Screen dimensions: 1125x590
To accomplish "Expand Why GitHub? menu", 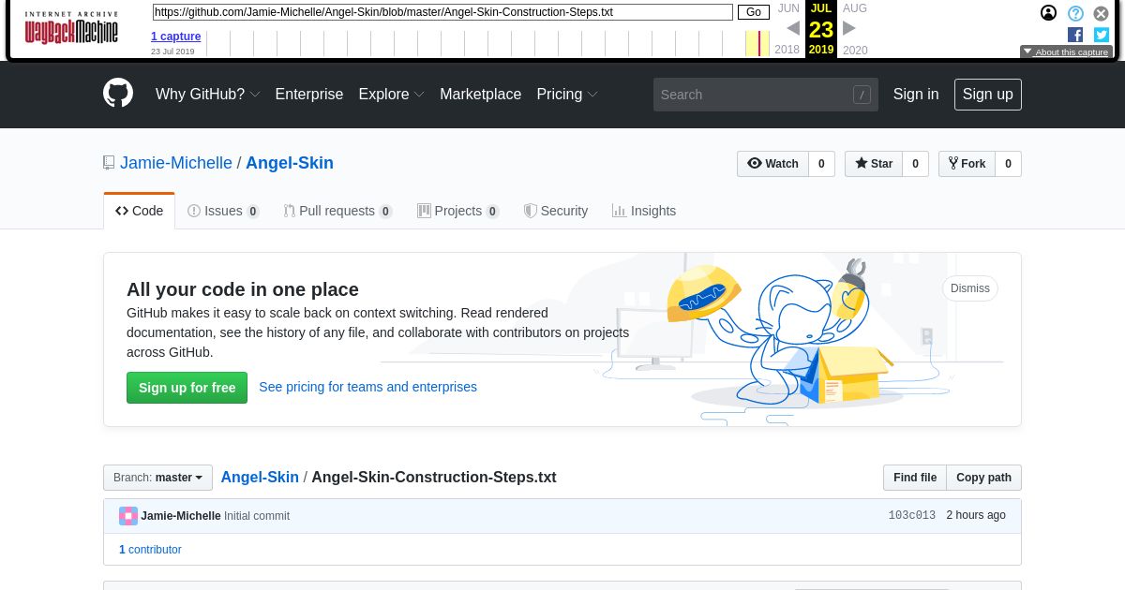I will point(207,95).
